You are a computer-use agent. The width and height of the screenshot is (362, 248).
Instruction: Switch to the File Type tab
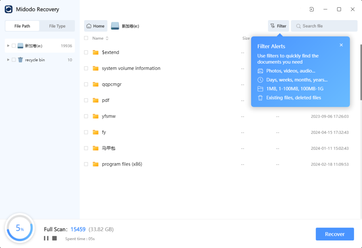(57, 26)
